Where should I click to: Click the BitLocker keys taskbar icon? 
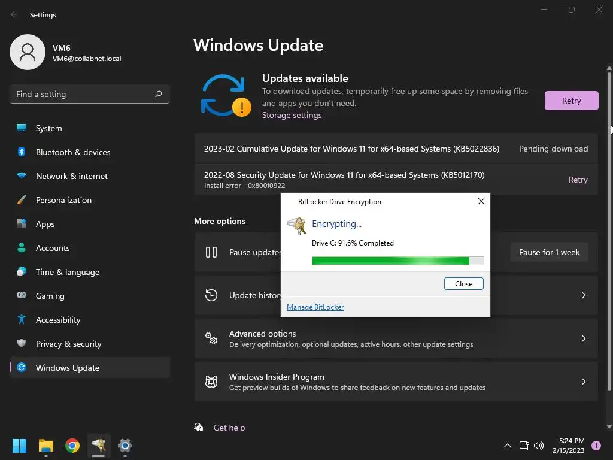click(x=99, y=446)
